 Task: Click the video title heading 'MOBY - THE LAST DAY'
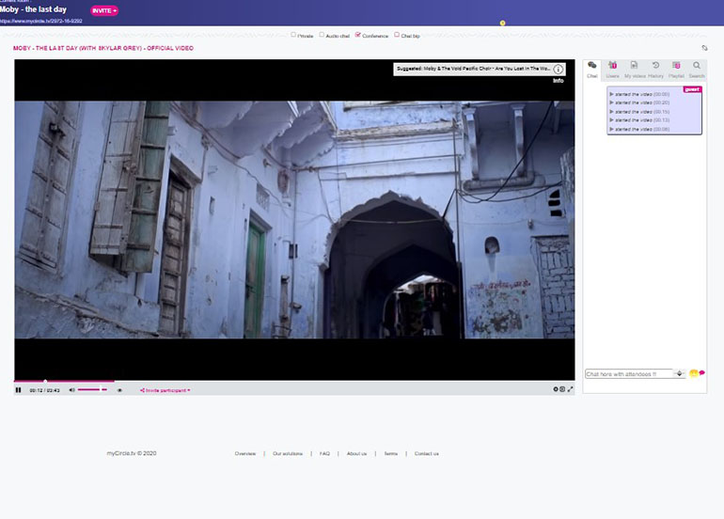click(103, 48)
